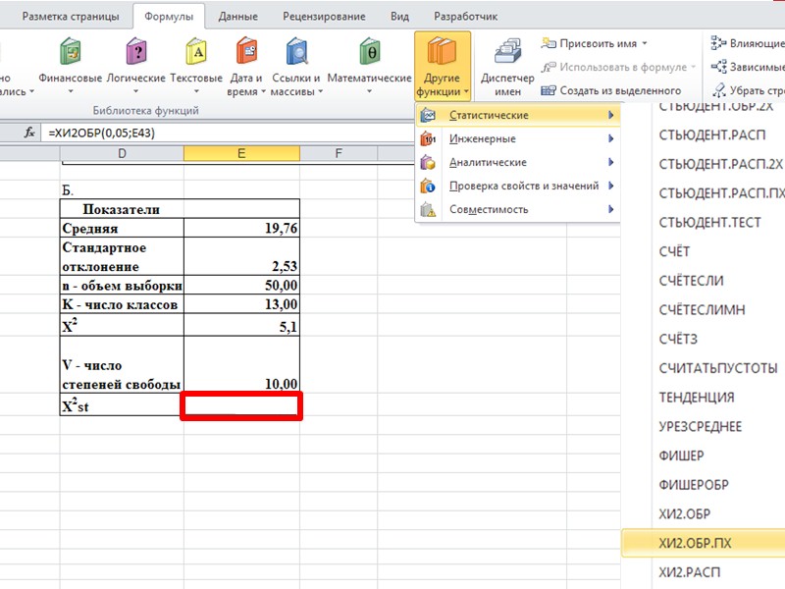This screenshot has height=589, width=785.
Task: Open the Математические functions icon
Action: [x=370, y=51]
